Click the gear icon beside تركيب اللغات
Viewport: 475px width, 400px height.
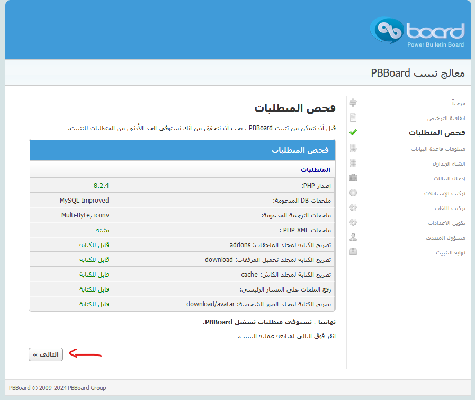point(353,207)
